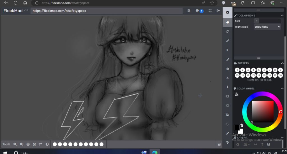
Task: Open FlockMod settings gear
Action: tap(189, 11)
